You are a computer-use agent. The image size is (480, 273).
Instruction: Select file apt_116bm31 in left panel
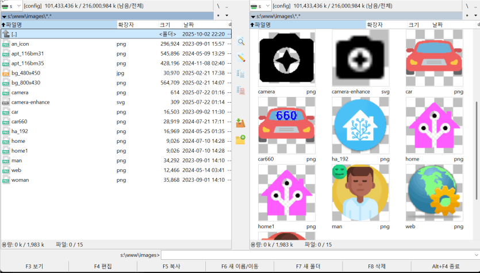click(116, 54)
